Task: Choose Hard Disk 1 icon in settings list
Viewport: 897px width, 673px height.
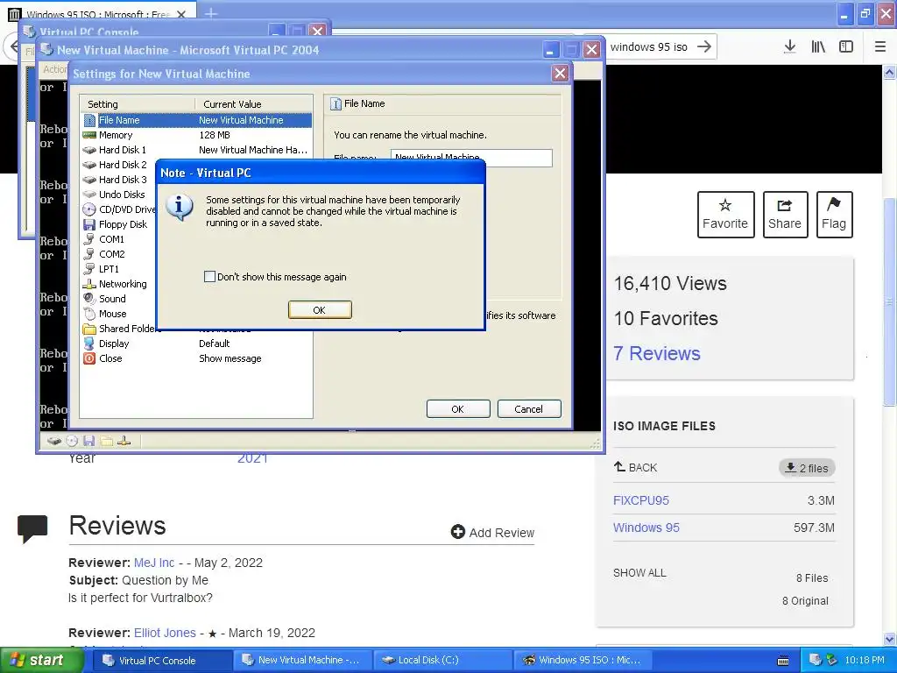Action: pos(89,150)
